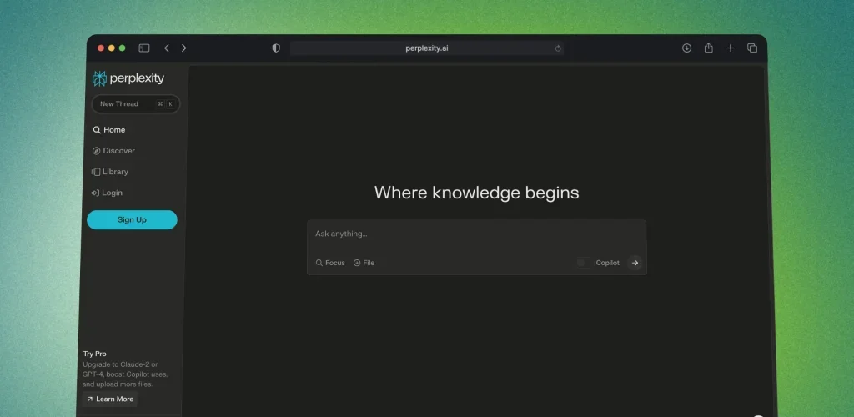Attach a file using File button
854x417 pixels.
364,263
